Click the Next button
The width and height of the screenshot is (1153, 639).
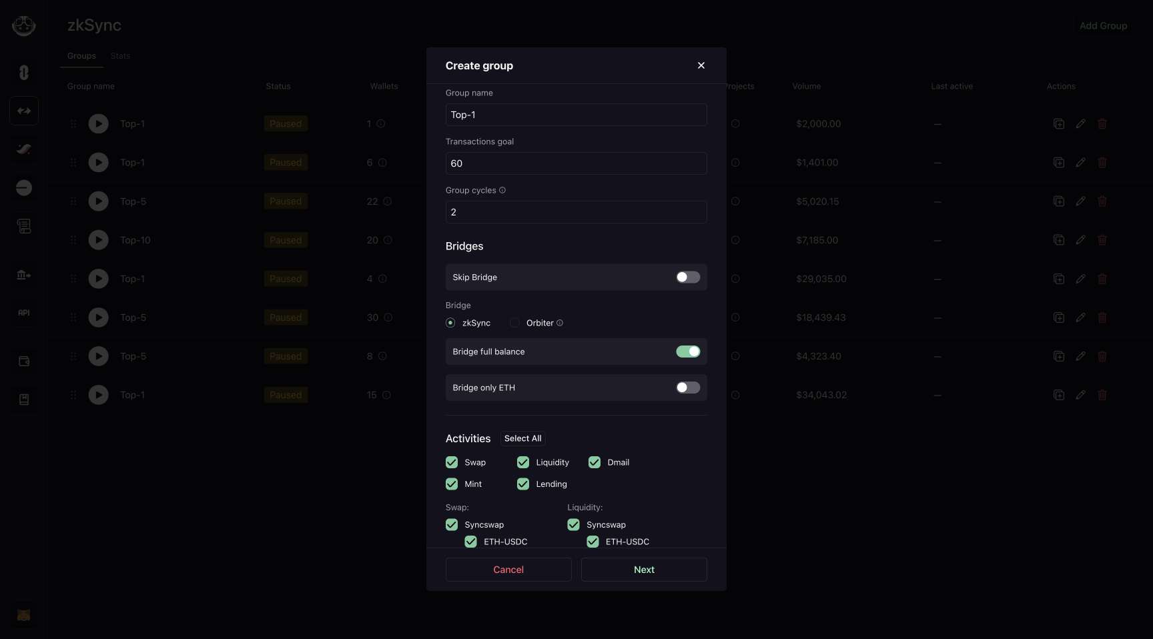click(644, 570)
